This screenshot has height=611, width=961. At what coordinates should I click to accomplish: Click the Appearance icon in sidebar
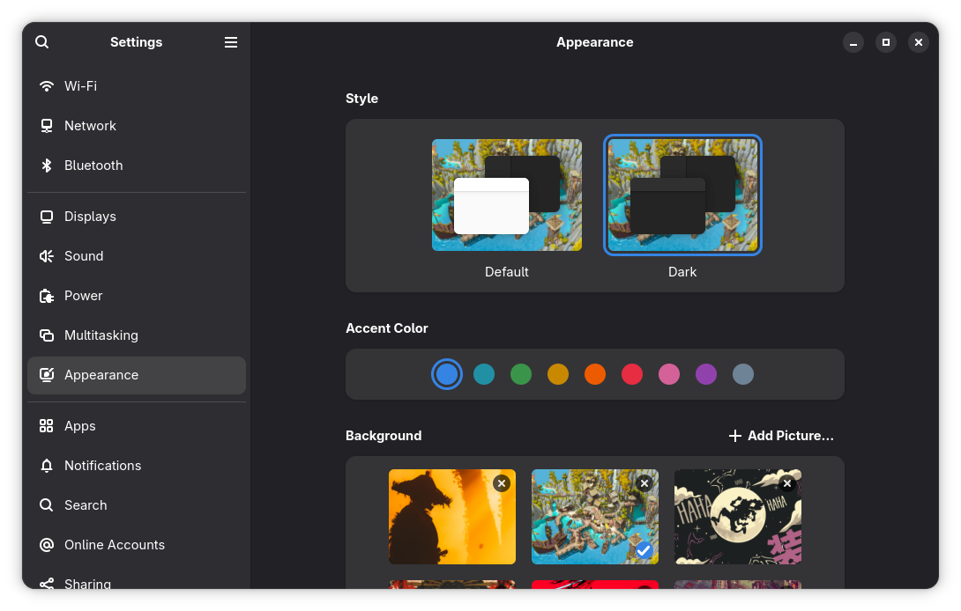point(47,375)
